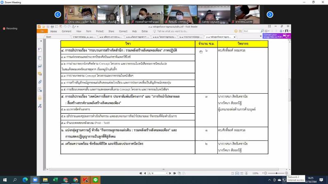The width and height of the screenshot is (328, 184).
Task: Select continuous page view mode icon
Action: (237, 173)
